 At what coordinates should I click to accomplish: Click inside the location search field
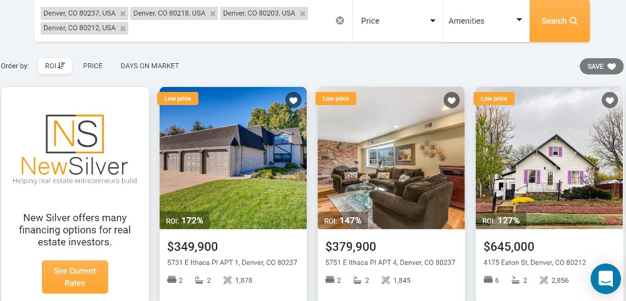(x=232, y=28)
